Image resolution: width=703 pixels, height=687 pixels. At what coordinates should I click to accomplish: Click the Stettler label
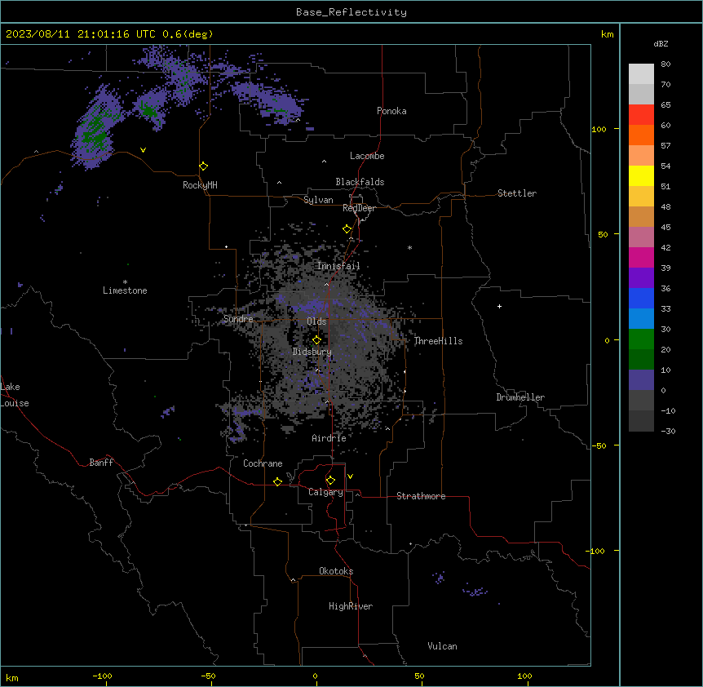coord(517,193)
